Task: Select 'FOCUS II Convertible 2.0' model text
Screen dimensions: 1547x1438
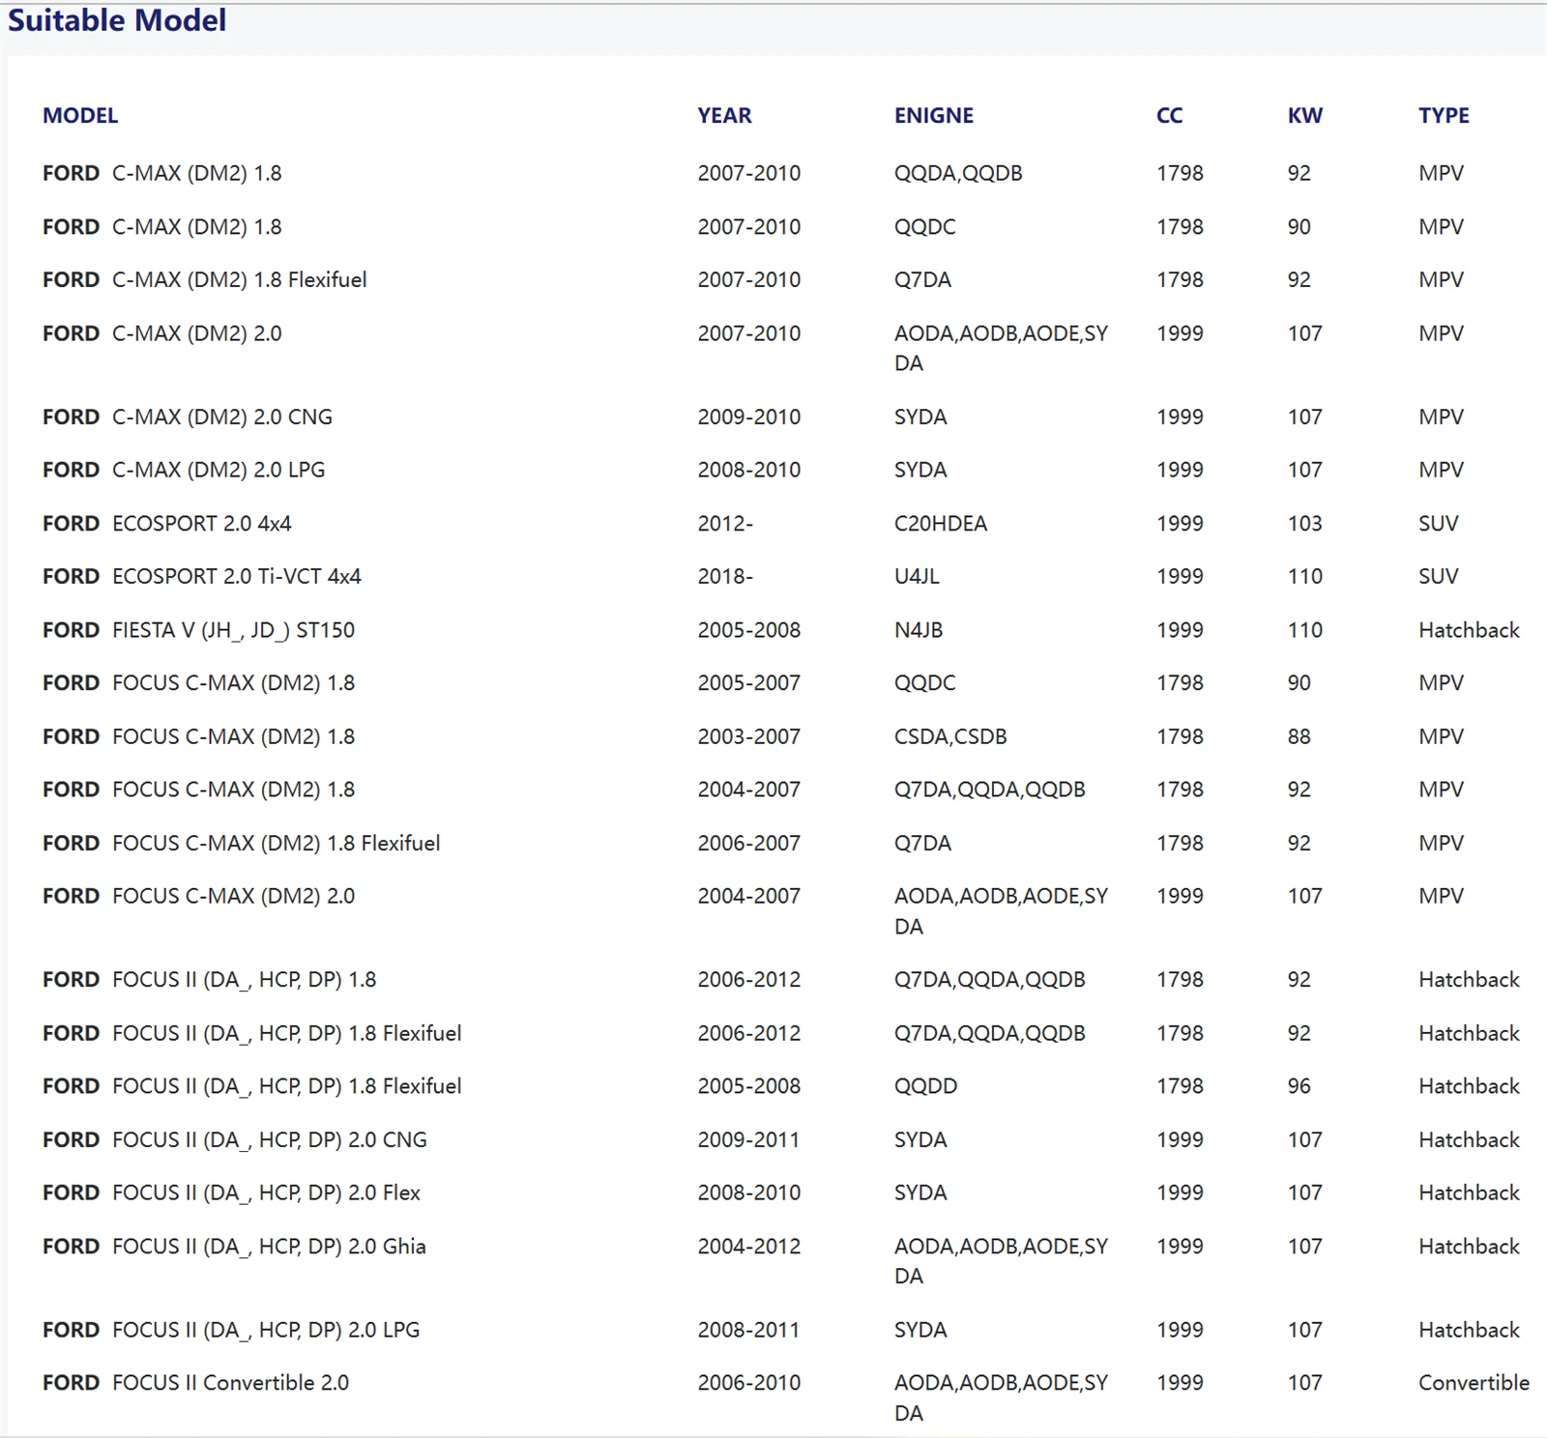Action: [231, 1383]
